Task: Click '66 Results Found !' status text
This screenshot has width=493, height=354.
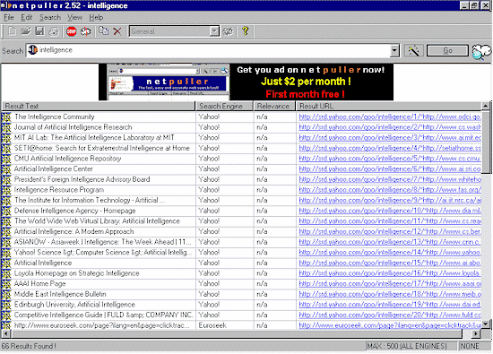Action: tap(29, 346)
